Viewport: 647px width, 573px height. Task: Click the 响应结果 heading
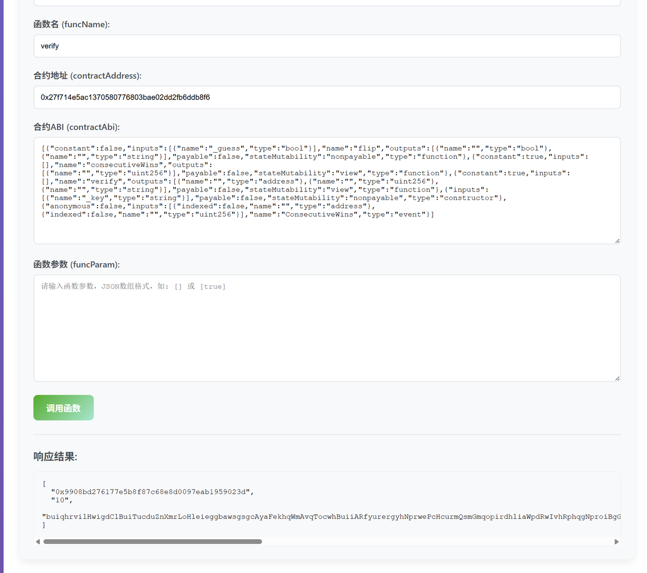[55, 457]
